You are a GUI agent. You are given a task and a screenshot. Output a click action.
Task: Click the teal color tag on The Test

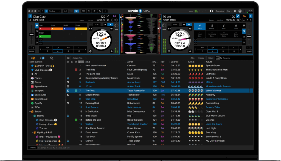coord(76,91)
